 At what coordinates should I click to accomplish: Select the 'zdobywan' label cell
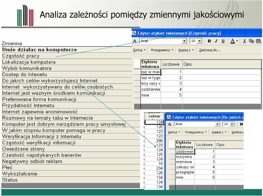click(185, 151)
